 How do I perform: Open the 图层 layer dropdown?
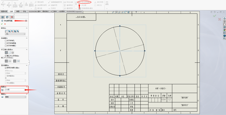coord(16,97)
